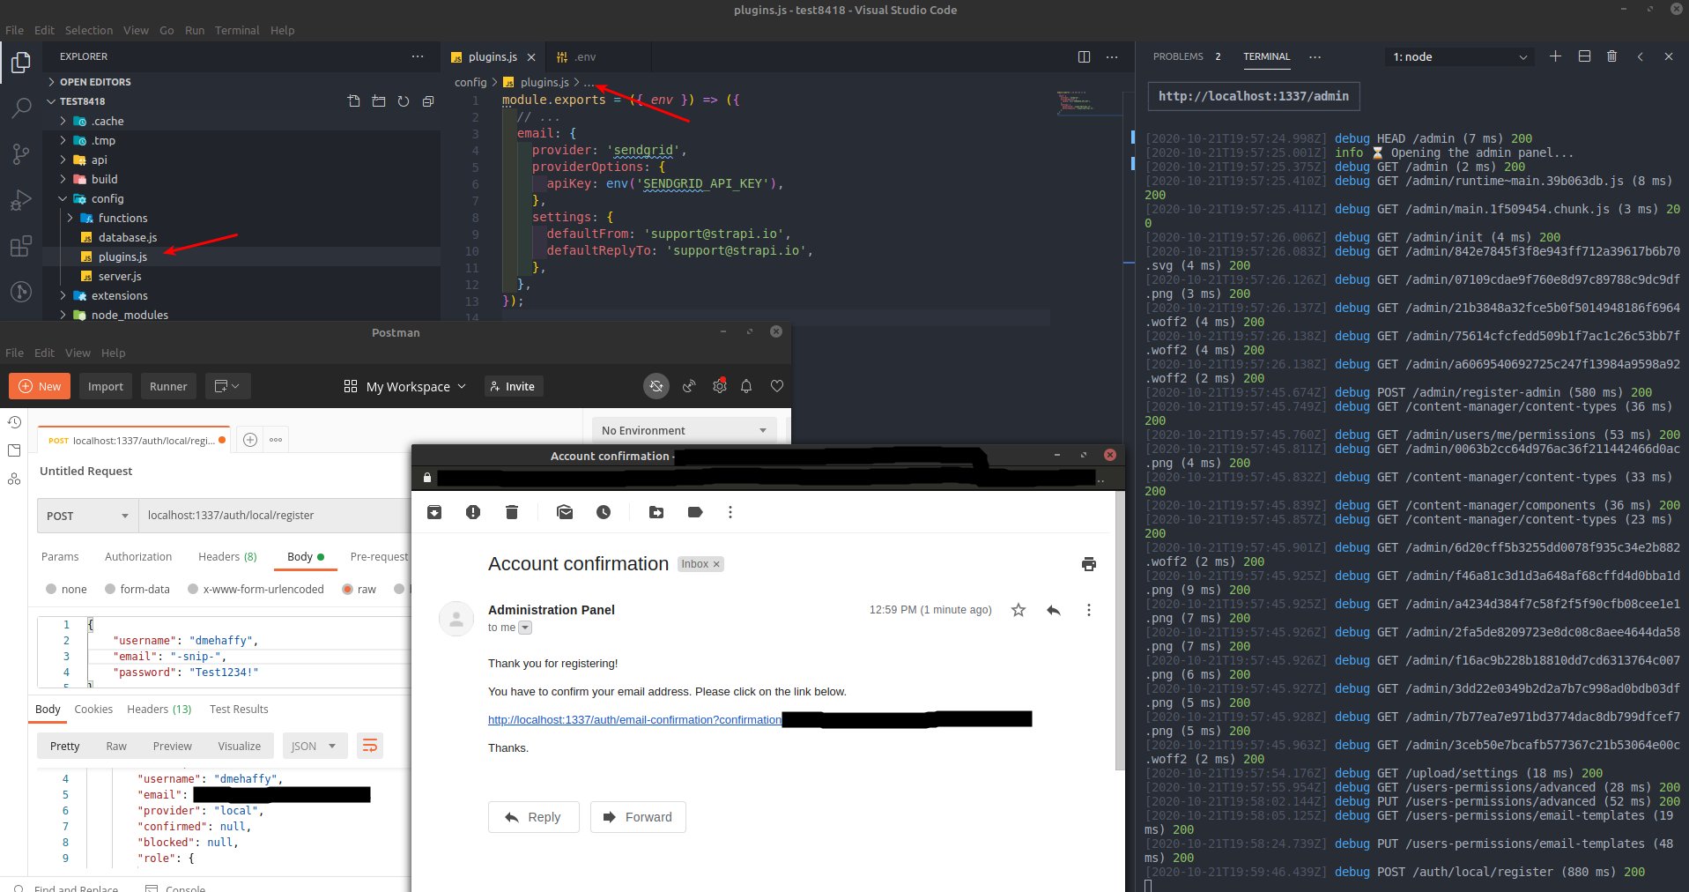Open Postman notifications via the bell icon
The image size is (1689, 892).
[x=746, y=386]
